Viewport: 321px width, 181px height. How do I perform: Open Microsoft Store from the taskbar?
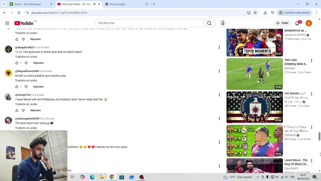click(122, 177)
